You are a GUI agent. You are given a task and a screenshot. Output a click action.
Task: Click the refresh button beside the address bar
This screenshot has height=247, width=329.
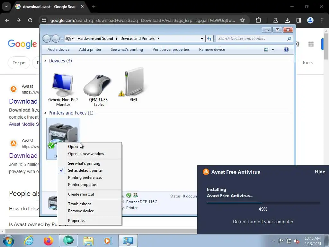[209, 39]
